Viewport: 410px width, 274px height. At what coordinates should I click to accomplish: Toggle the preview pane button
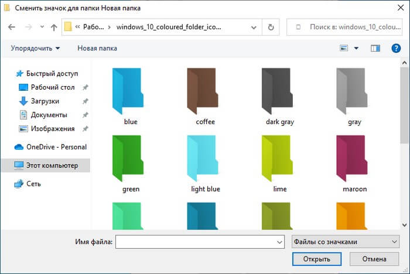point(375,49)
